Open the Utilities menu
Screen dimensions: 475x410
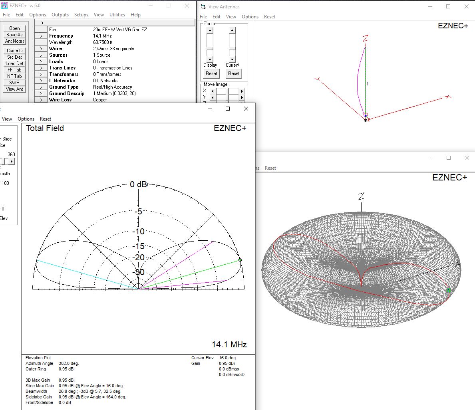point(117,15)
